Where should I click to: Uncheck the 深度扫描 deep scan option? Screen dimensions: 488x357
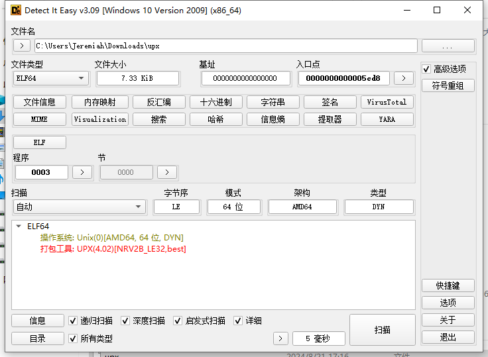125,321
